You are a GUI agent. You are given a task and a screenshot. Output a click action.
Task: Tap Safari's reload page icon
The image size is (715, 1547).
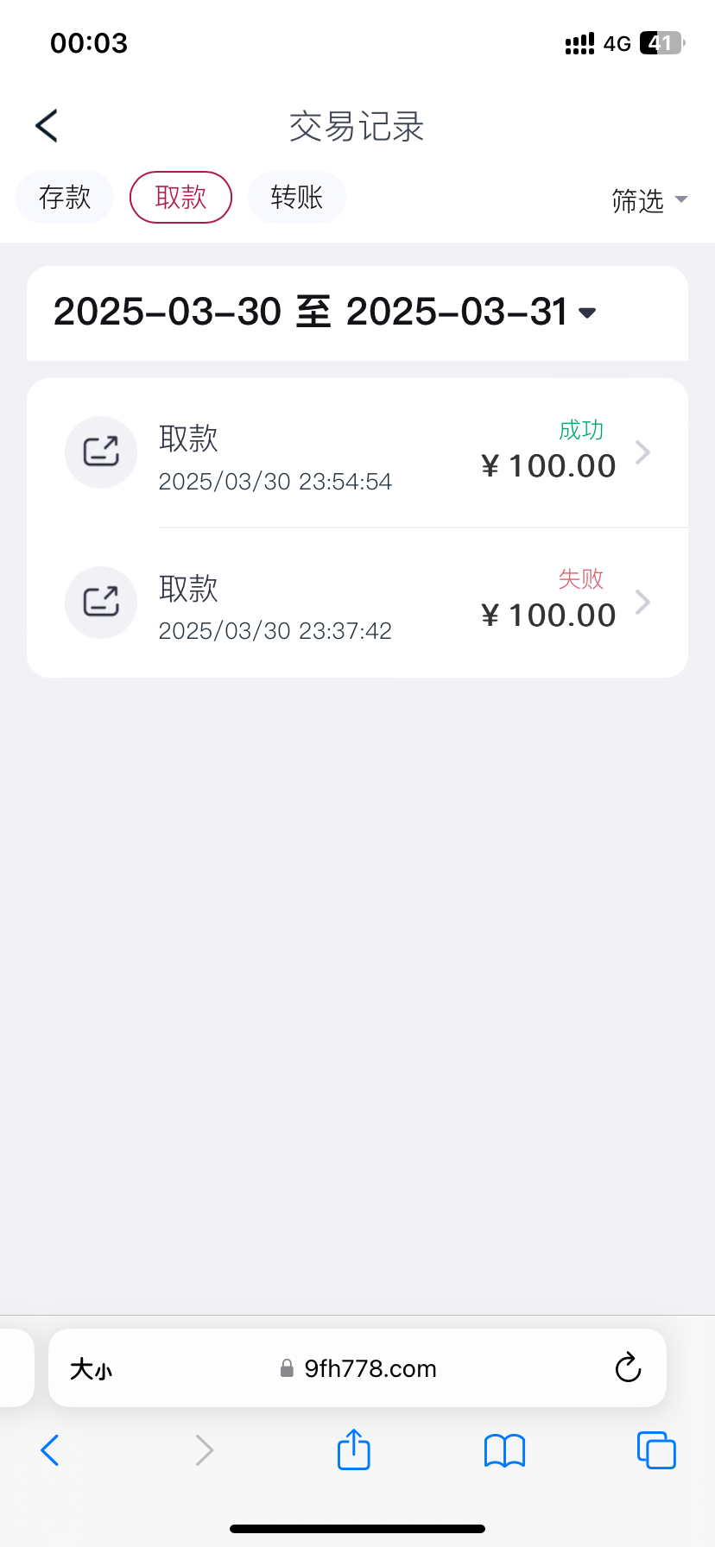(628, 1368)
